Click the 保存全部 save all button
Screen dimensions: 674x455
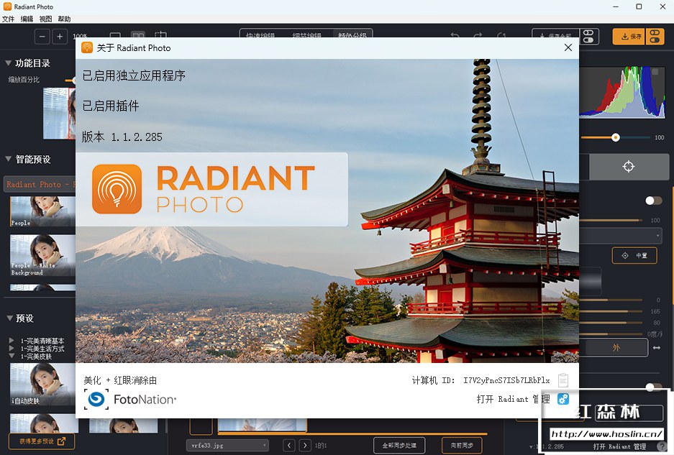556,36
